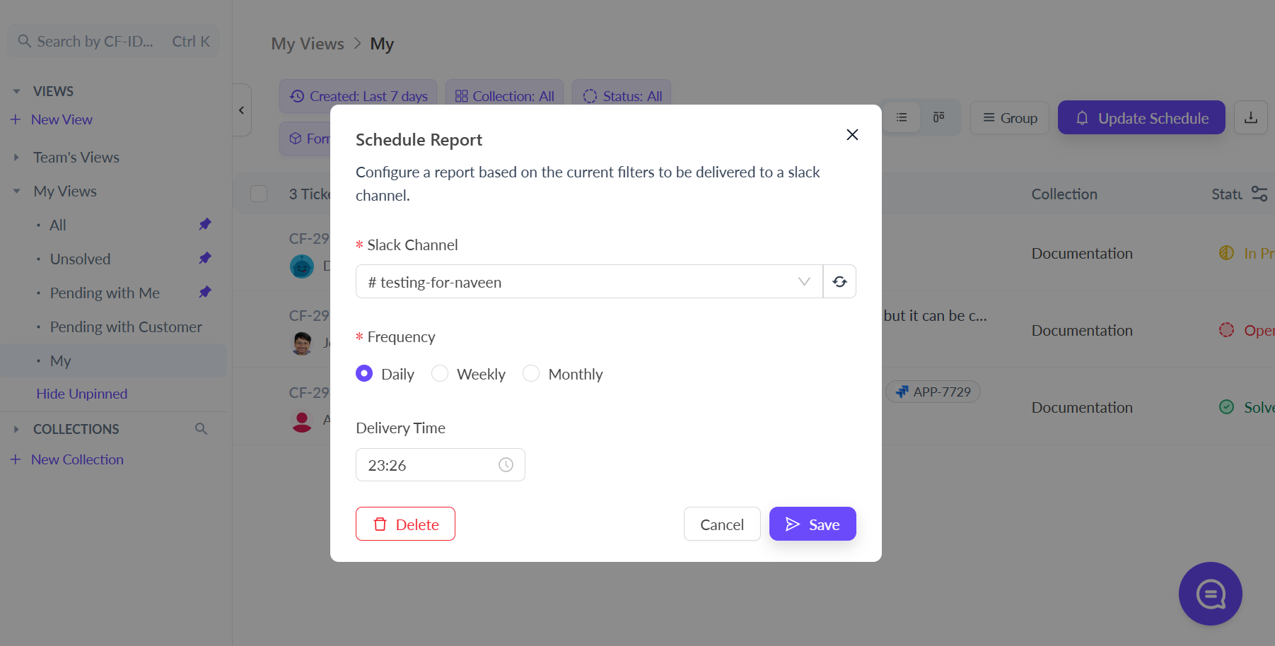
Task: Select the Weekly frequency option
Action: tap(440, 373)
